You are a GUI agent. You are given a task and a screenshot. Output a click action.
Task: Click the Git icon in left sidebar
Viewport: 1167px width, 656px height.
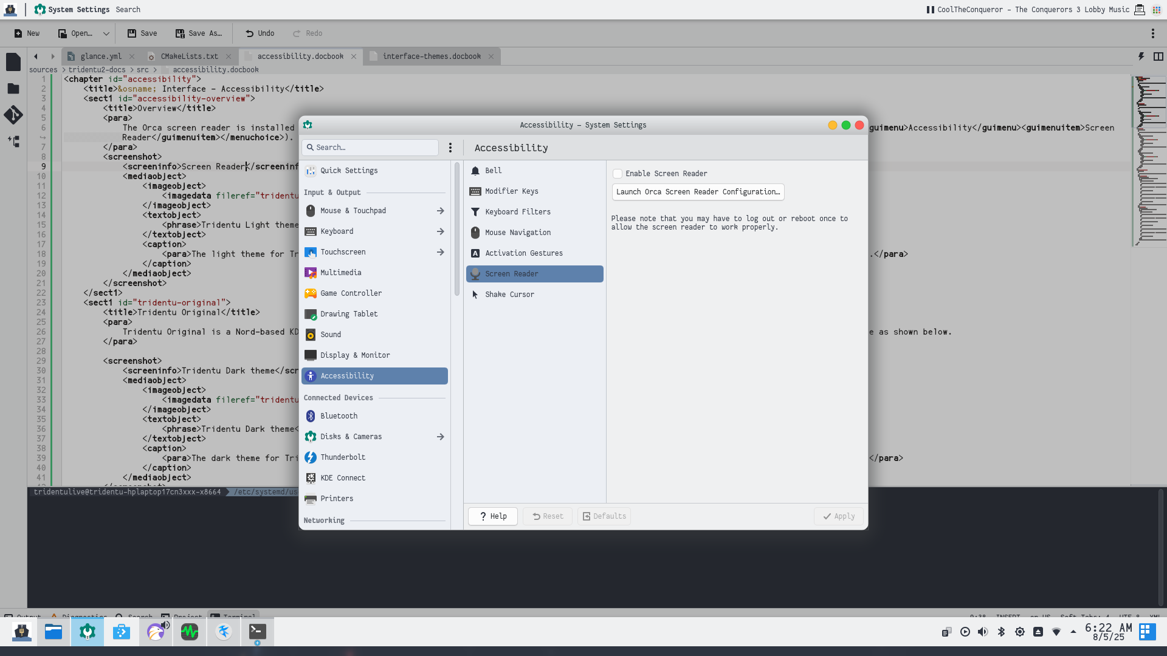[13, 115]
